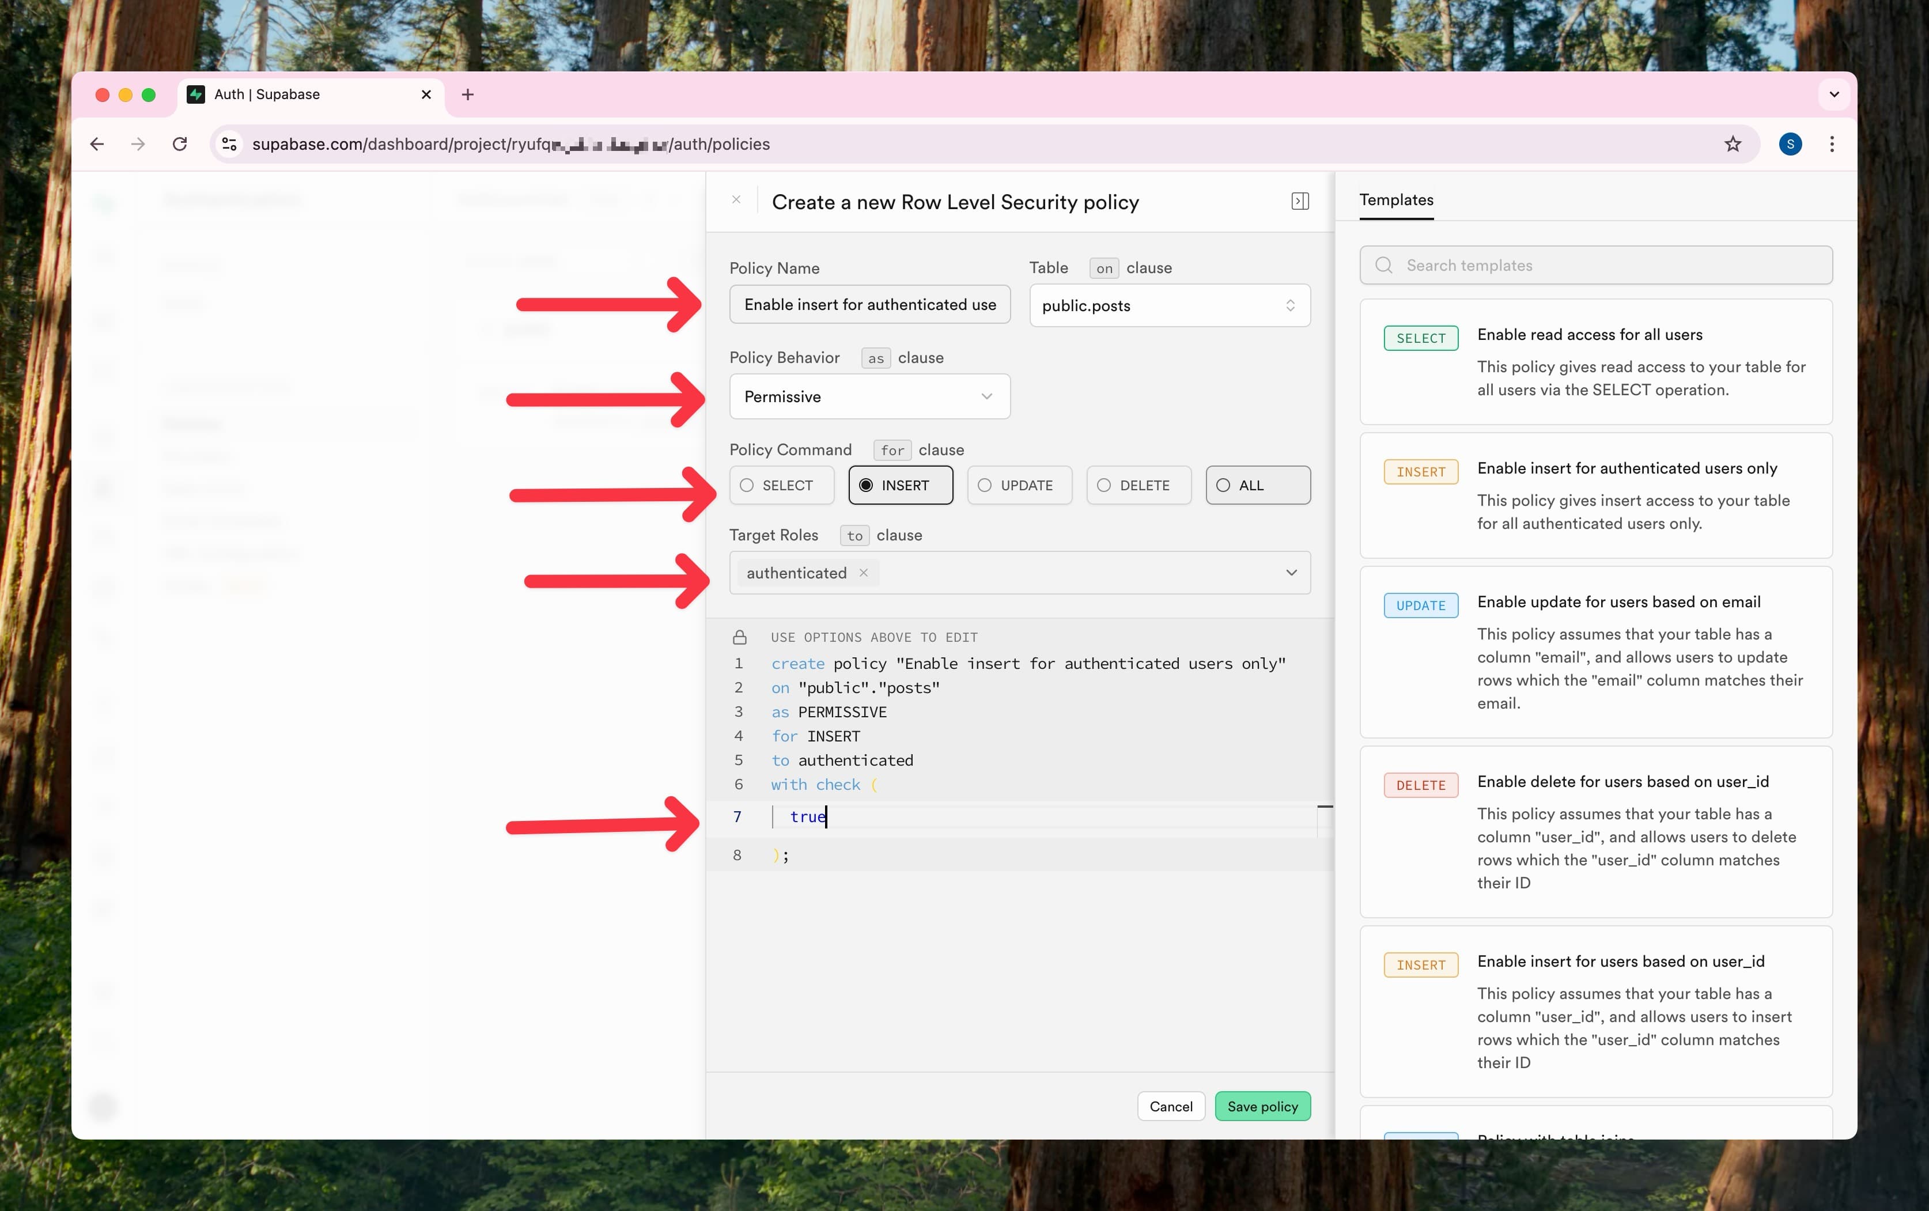
Task: Click the collapse panel icon top right
Action: (1300, 201)
